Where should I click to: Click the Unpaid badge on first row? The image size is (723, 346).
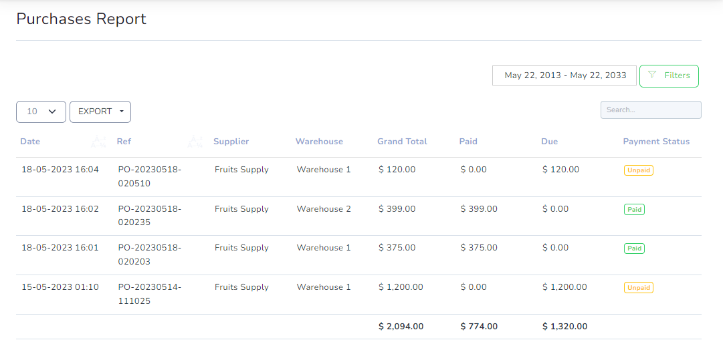click(639, 170)
